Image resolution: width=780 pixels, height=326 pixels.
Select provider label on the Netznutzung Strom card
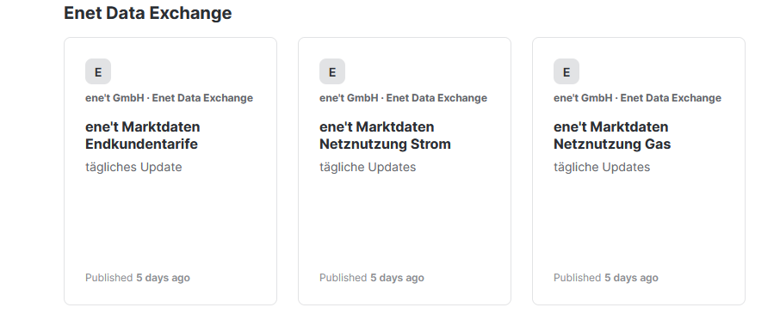click(x=404, y=98)
